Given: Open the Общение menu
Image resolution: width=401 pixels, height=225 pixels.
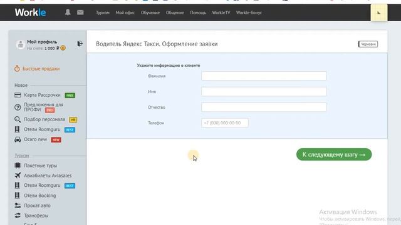Looking at the screenshot, I should click(175, 12).
